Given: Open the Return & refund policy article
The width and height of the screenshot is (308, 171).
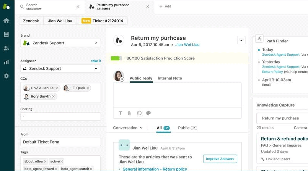Looking at the screenshot, I should tap(284, 139).
